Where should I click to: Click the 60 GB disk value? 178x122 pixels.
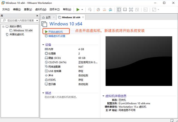[x=82, y=58]
